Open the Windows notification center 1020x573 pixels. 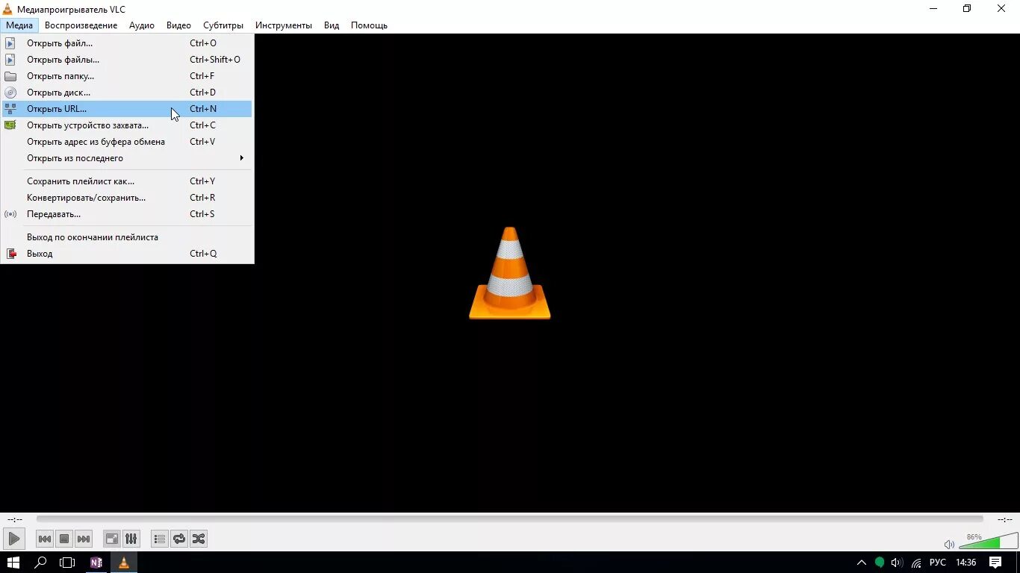pos(995,563)
